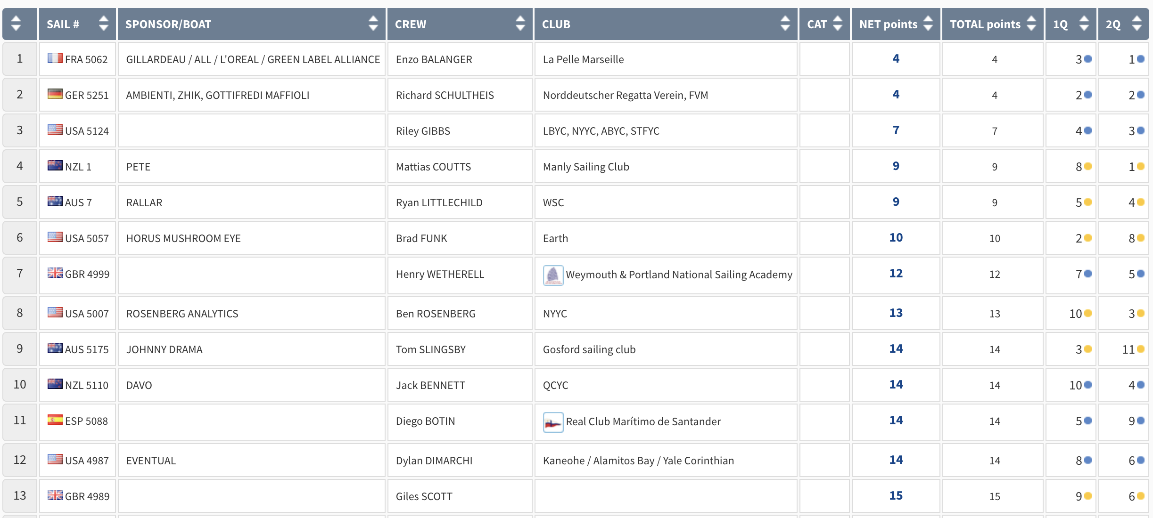
Task: Select the SPONSOR/BOAT column header
Action: [x=252, y=24]
